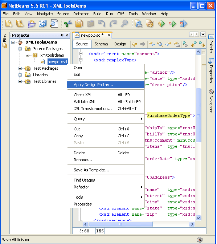Select Validate XML in context menu
Viewport: 217px width, 244px height.
106,102
